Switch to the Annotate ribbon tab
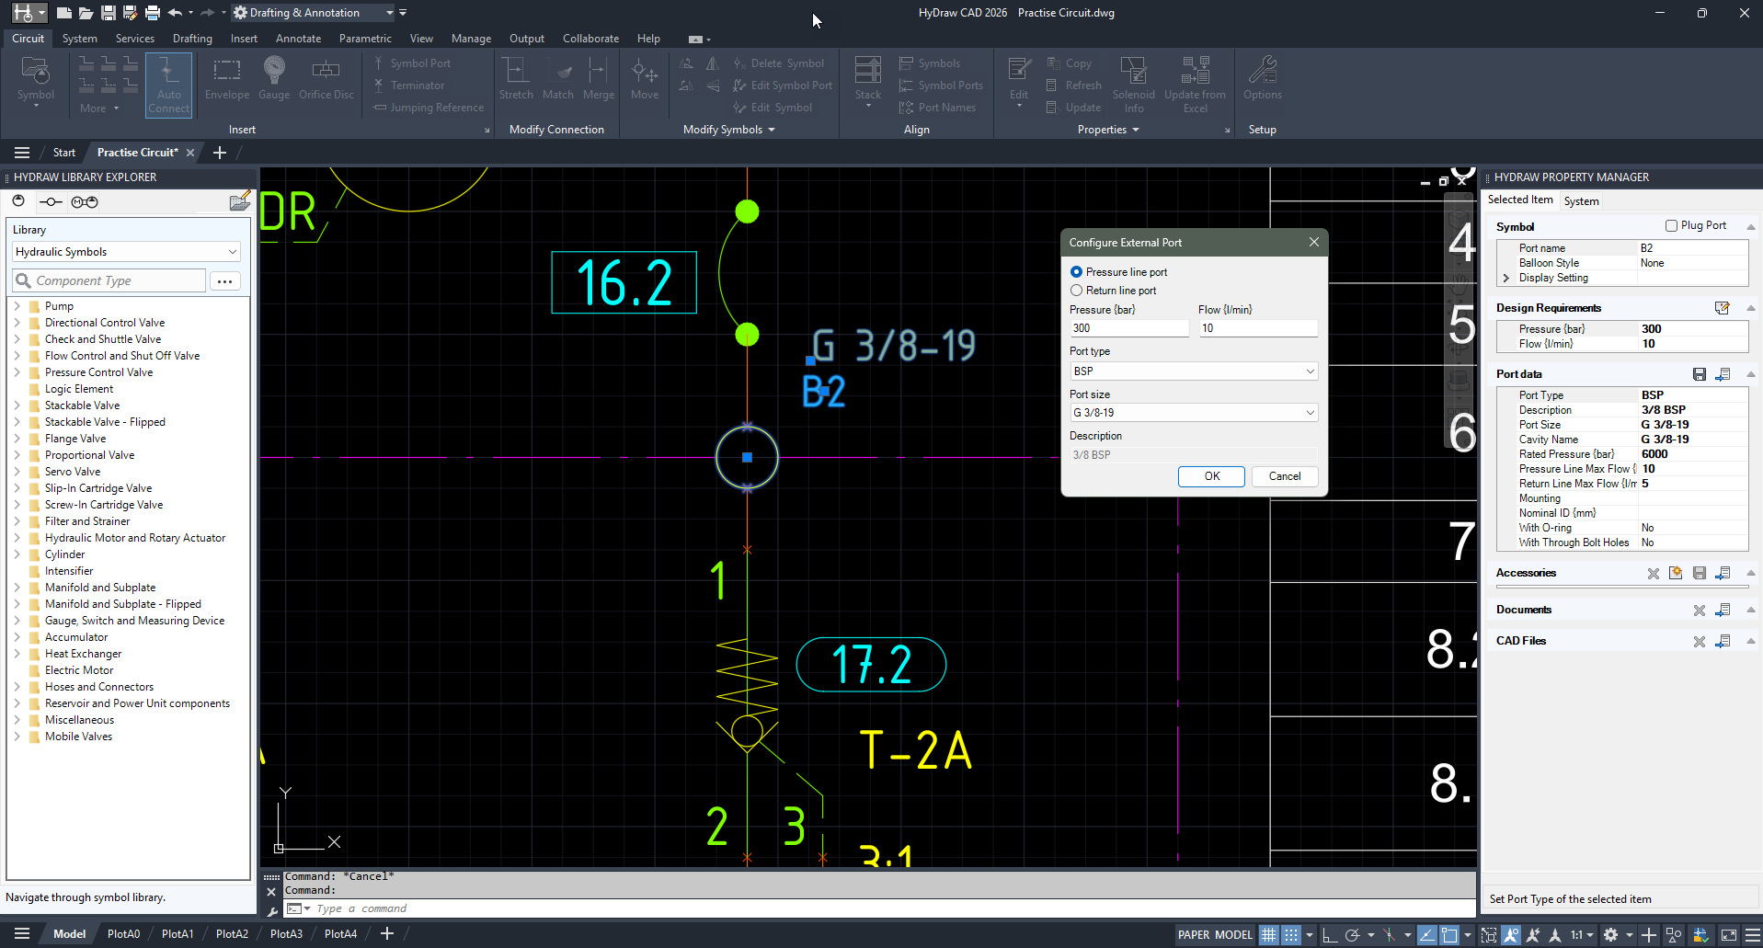 click(x=298, y=38)
